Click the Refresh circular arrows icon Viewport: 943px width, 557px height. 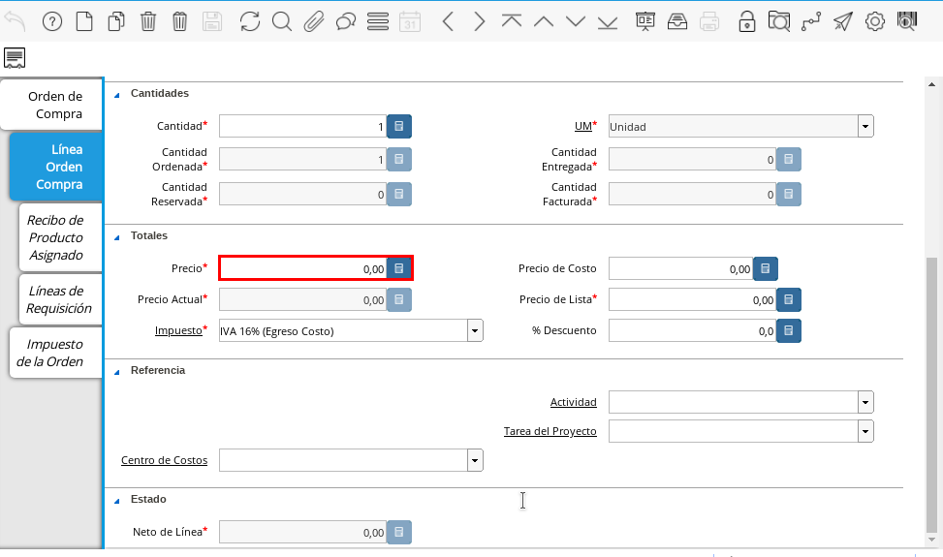click(x=250, y=22)
